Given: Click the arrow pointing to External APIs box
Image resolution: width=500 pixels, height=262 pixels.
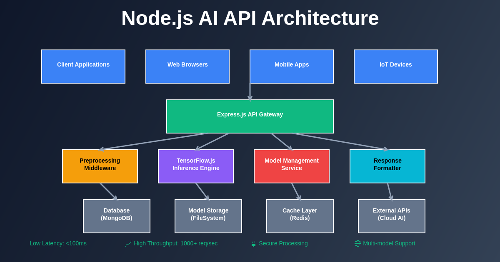Looking at the screenshot, I should tap(390, 192).
